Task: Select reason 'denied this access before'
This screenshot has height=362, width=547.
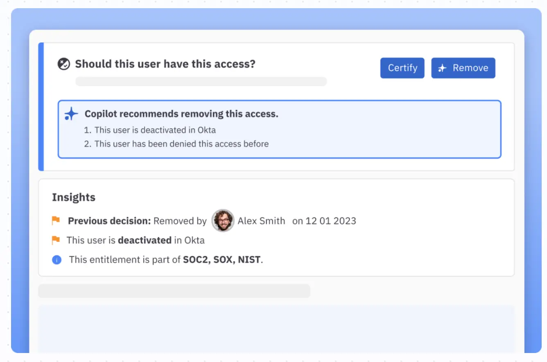Action: coord(181,144)
